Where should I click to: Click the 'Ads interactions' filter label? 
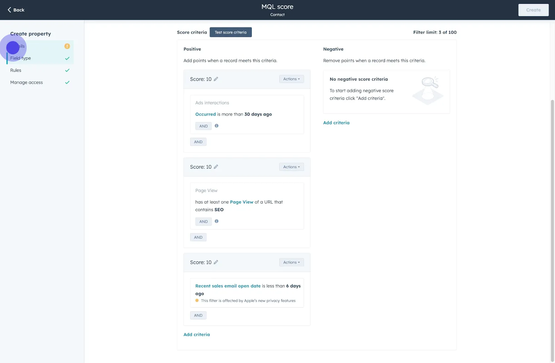click(x=212, y=103)
